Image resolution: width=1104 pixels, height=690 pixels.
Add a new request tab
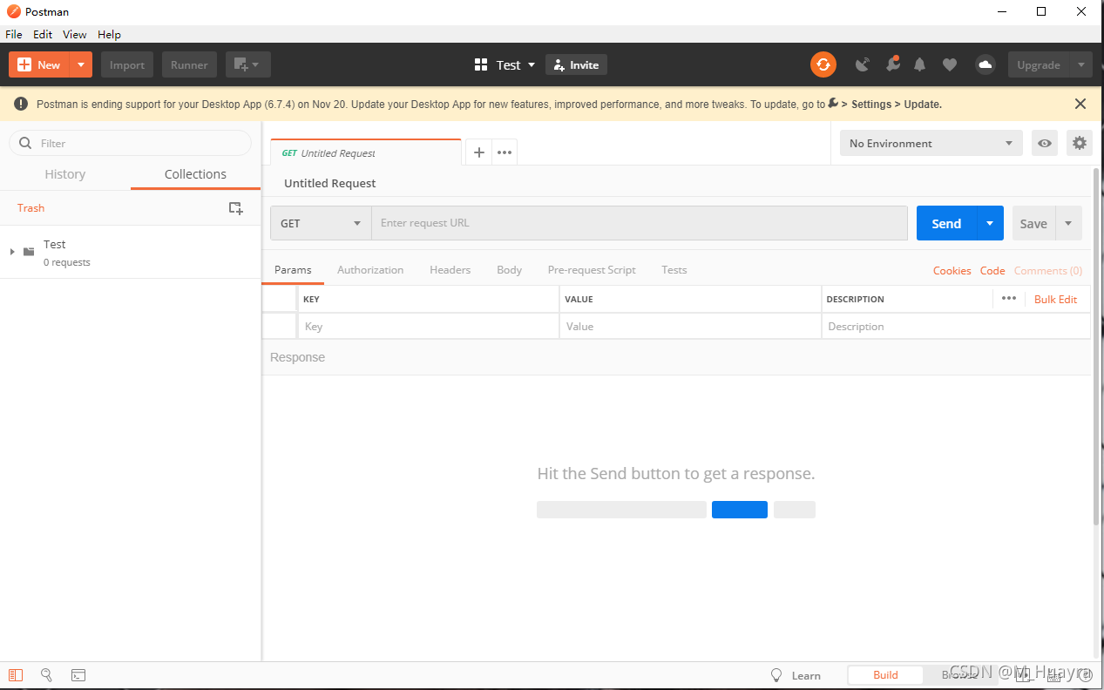478,152
